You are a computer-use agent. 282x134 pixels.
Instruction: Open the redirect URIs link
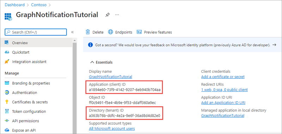225,90
